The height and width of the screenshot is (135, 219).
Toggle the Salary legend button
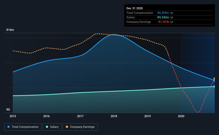pyautogui.click(x=52, y=127)
